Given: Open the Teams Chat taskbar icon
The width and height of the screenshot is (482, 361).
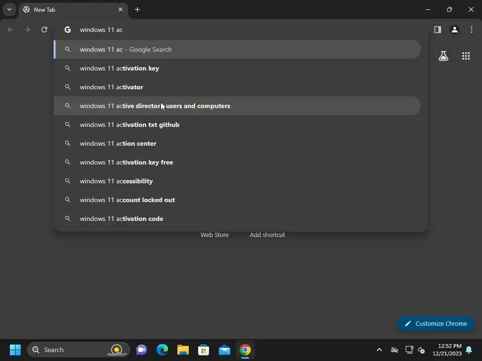Looking at the screenshot, I should coord(141,350).
